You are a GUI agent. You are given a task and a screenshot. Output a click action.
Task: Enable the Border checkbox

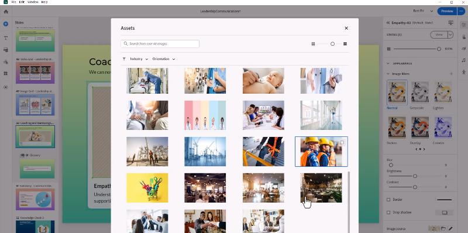click(x=388, y=200)
